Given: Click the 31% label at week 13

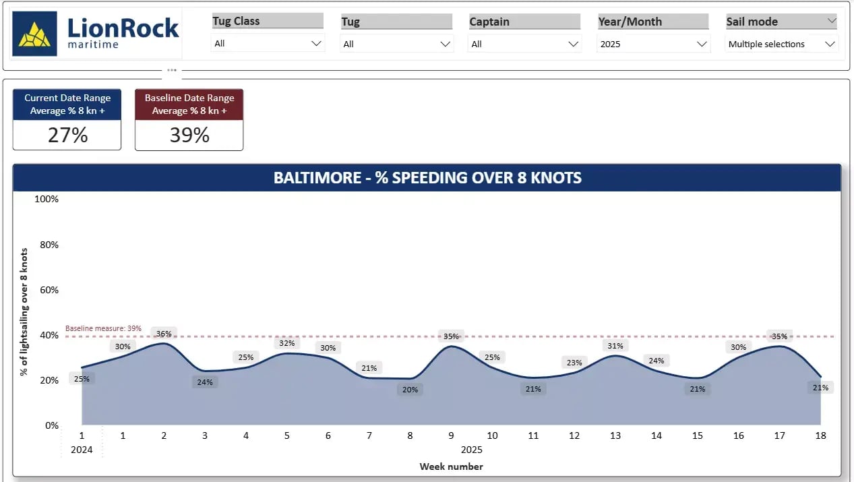Looking at the screenshot, I should click(x=615, y=345).
